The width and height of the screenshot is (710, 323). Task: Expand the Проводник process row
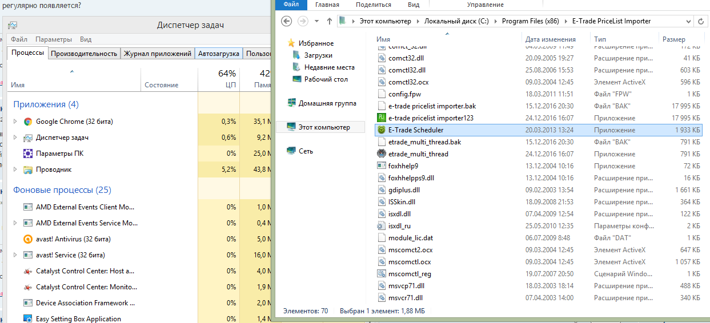tap(15, 169)
